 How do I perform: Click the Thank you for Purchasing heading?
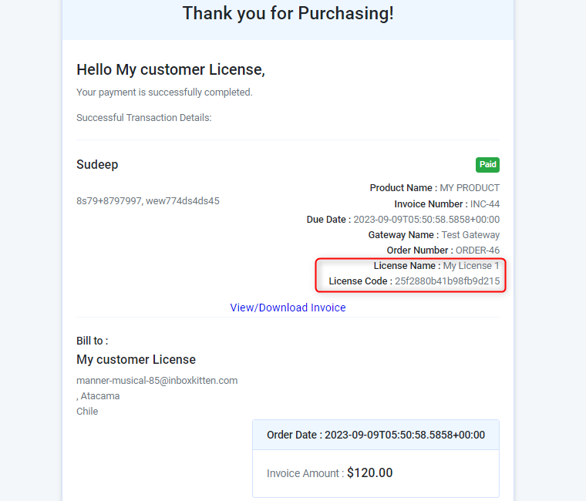tap(288, 13)
